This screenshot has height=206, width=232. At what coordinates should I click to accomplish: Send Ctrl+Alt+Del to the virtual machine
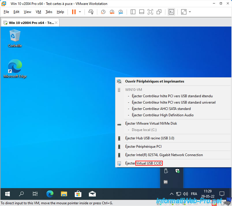point(91,12)
